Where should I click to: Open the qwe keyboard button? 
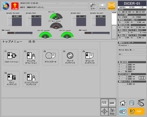tap(112, 103)
